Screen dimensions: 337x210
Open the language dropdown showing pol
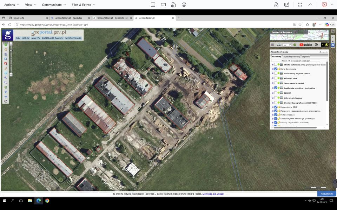pyautogui.click(x=287, y=45)
